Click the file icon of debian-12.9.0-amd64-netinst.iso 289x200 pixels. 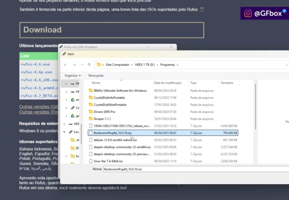click(x=91, y=140)
